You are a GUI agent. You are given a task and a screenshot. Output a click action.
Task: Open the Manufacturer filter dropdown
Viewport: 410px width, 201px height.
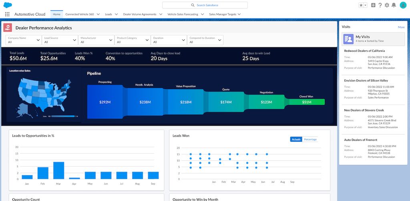(96, 40)
